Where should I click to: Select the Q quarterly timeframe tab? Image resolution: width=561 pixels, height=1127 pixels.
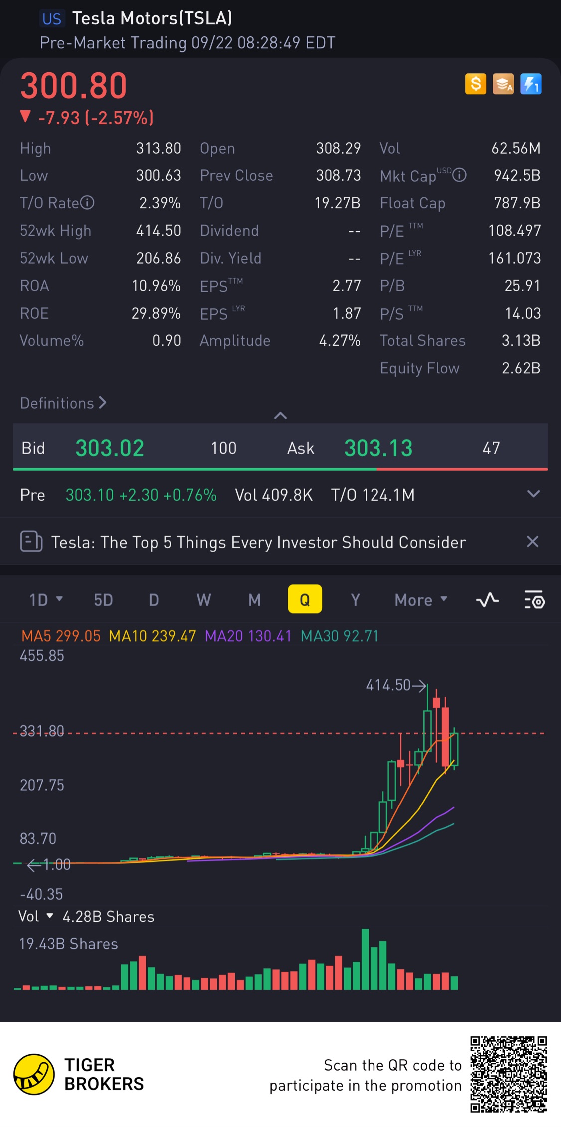coord(305,599)
